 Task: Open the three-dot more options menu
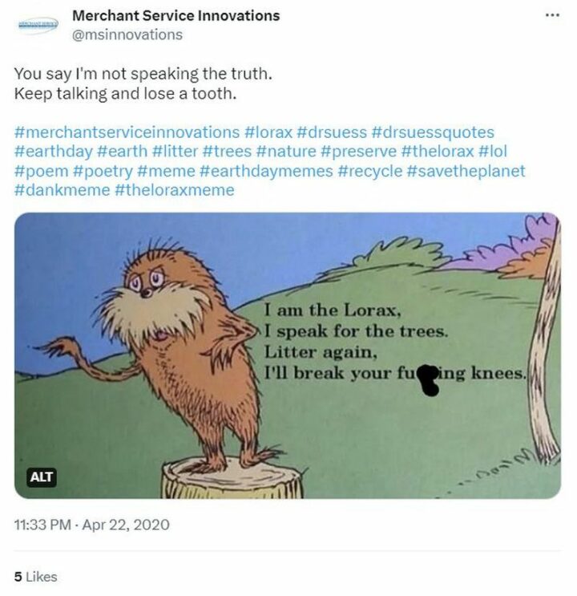click(552, 15)
